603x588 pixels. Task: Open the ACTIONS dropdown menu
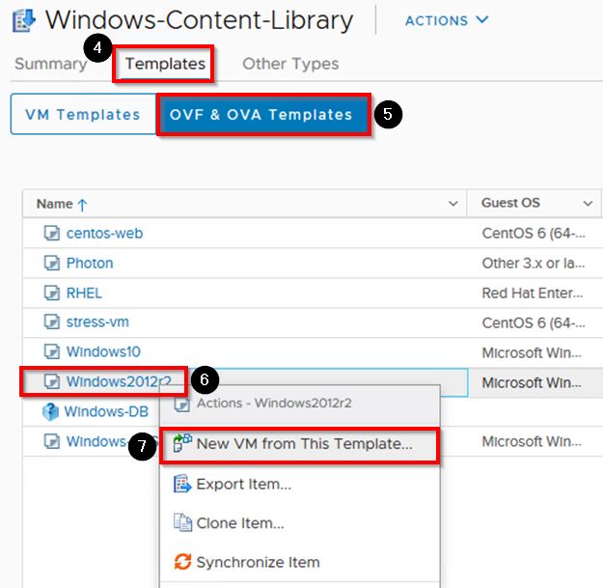(447, 20)
